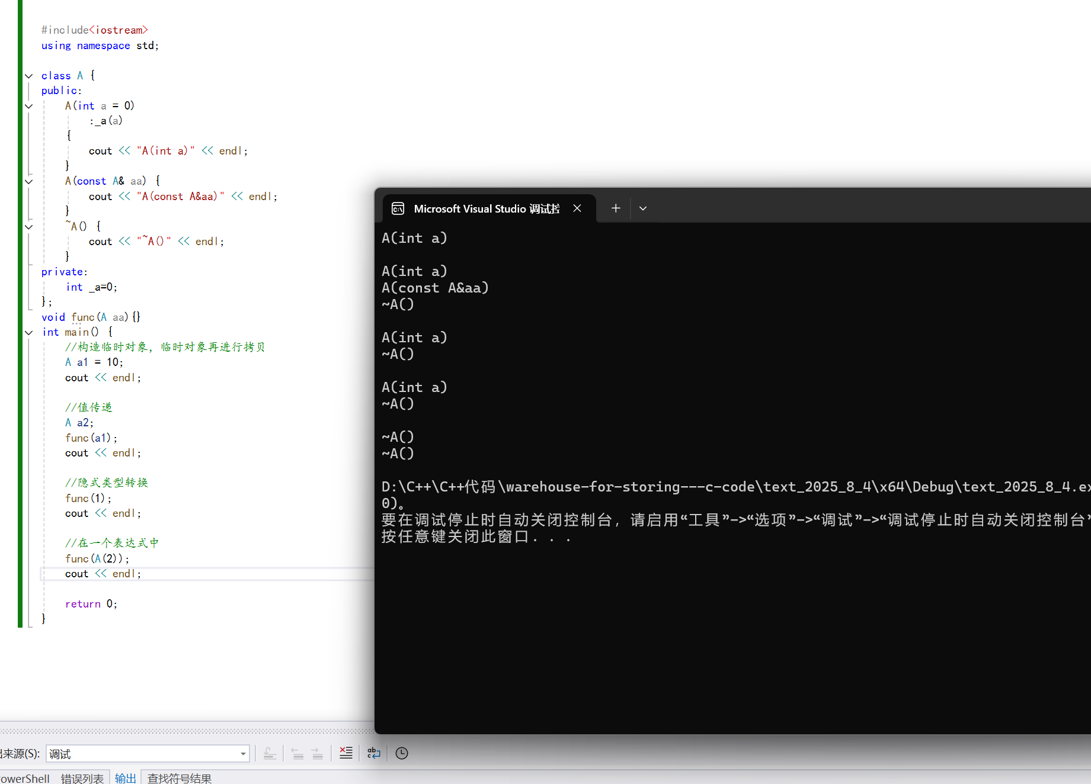Click the console icon in the terminal tab
This screenshot has width=1091, height=784.
click(x=398, y=208)
